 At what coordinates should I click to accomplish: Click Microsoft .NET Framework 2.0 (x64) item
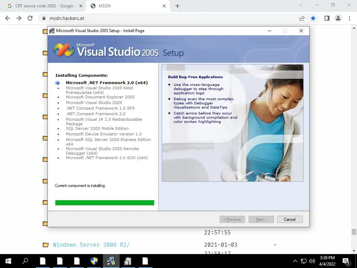[x=107, y=83]
